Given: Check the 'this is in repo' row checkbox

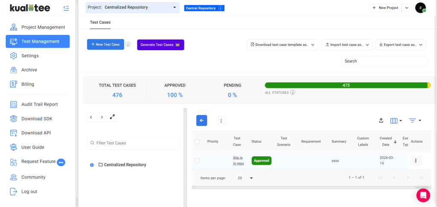Looking at the screenshot, I should pyautogui.click(x=197, y=161).
